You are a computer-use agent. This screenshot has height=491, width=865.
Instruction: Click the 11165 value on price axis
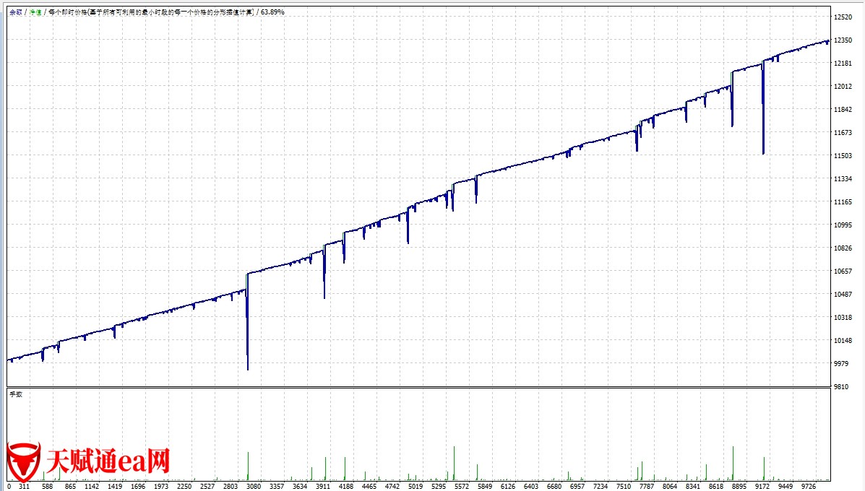click(x=842, y=202)
